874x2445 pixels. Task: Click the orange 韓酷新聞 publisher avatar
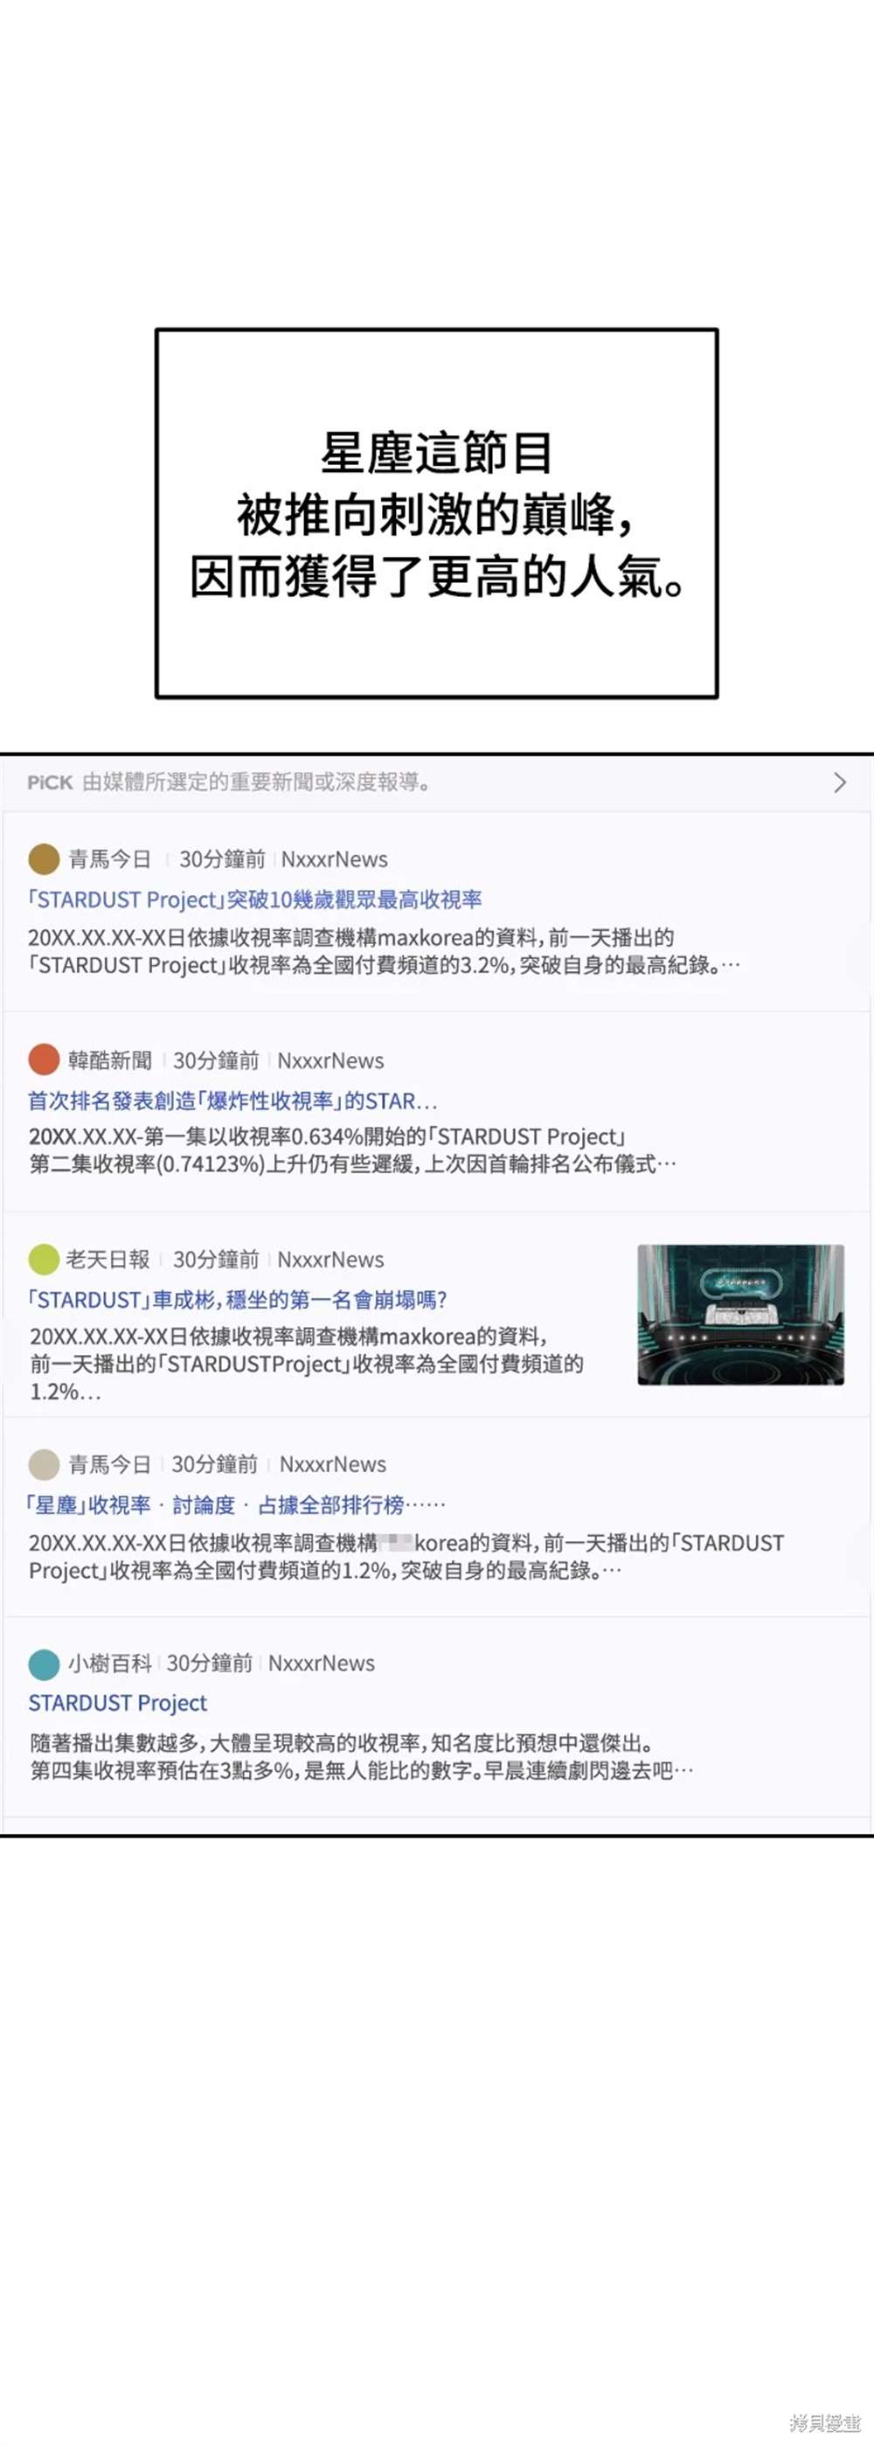(x=44, y=1059)
